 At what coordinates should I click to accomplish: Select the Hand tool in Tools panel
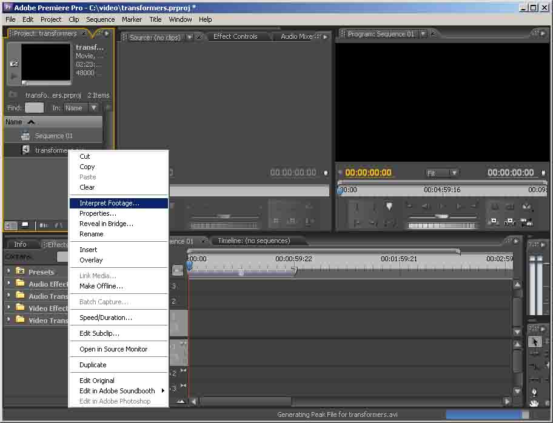[x=534, y=403]
